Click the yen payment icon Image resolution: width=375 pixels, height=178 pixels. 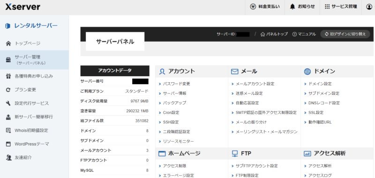[x=253, y=7]
